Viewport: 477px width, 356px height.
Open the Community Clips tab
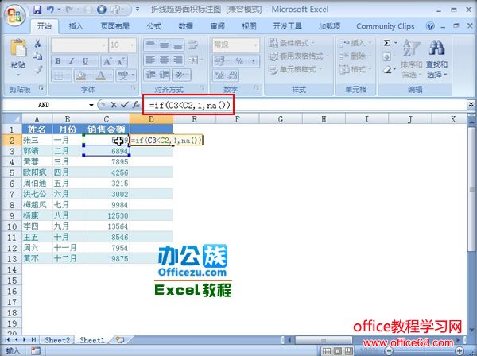pyautogui.click(x=385, y=26)
